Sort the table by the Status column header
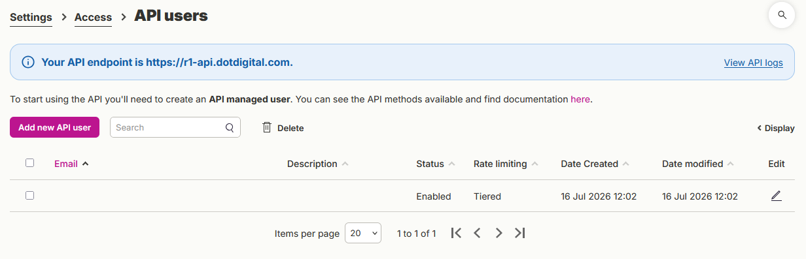Viewport: 806px width, 259px height. (x=430, y=164)
